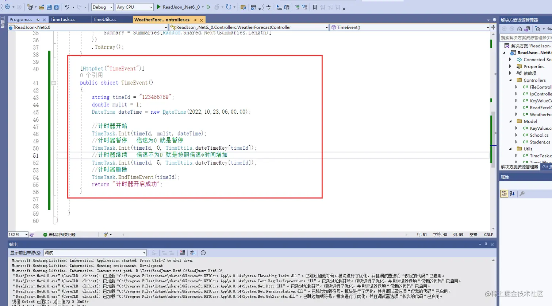Click the Navigate Backward arrow in toolbar

(7, 7)
